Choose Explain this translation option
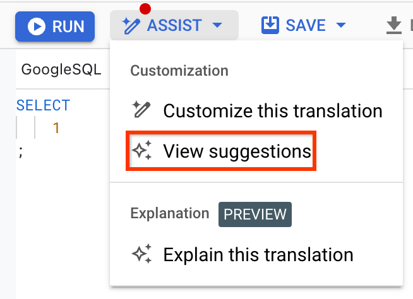 pyautogui.click(x=256, y=254)
